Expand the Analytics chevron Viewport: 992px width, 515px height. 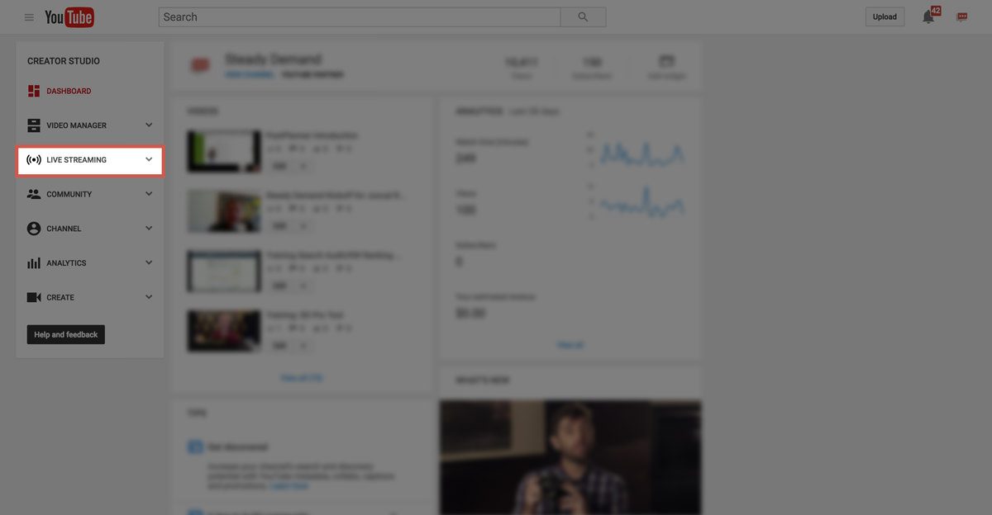point(149,262)
